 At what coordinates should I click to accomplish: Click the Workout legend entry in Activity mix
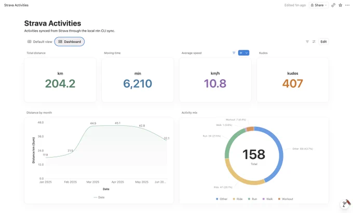pyautogui.click(x=286, y=199)
